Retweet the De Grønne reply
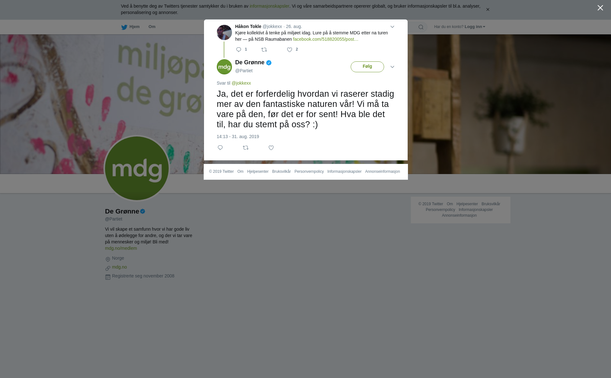Screen dimensions: 611x378 coord(246,148)
